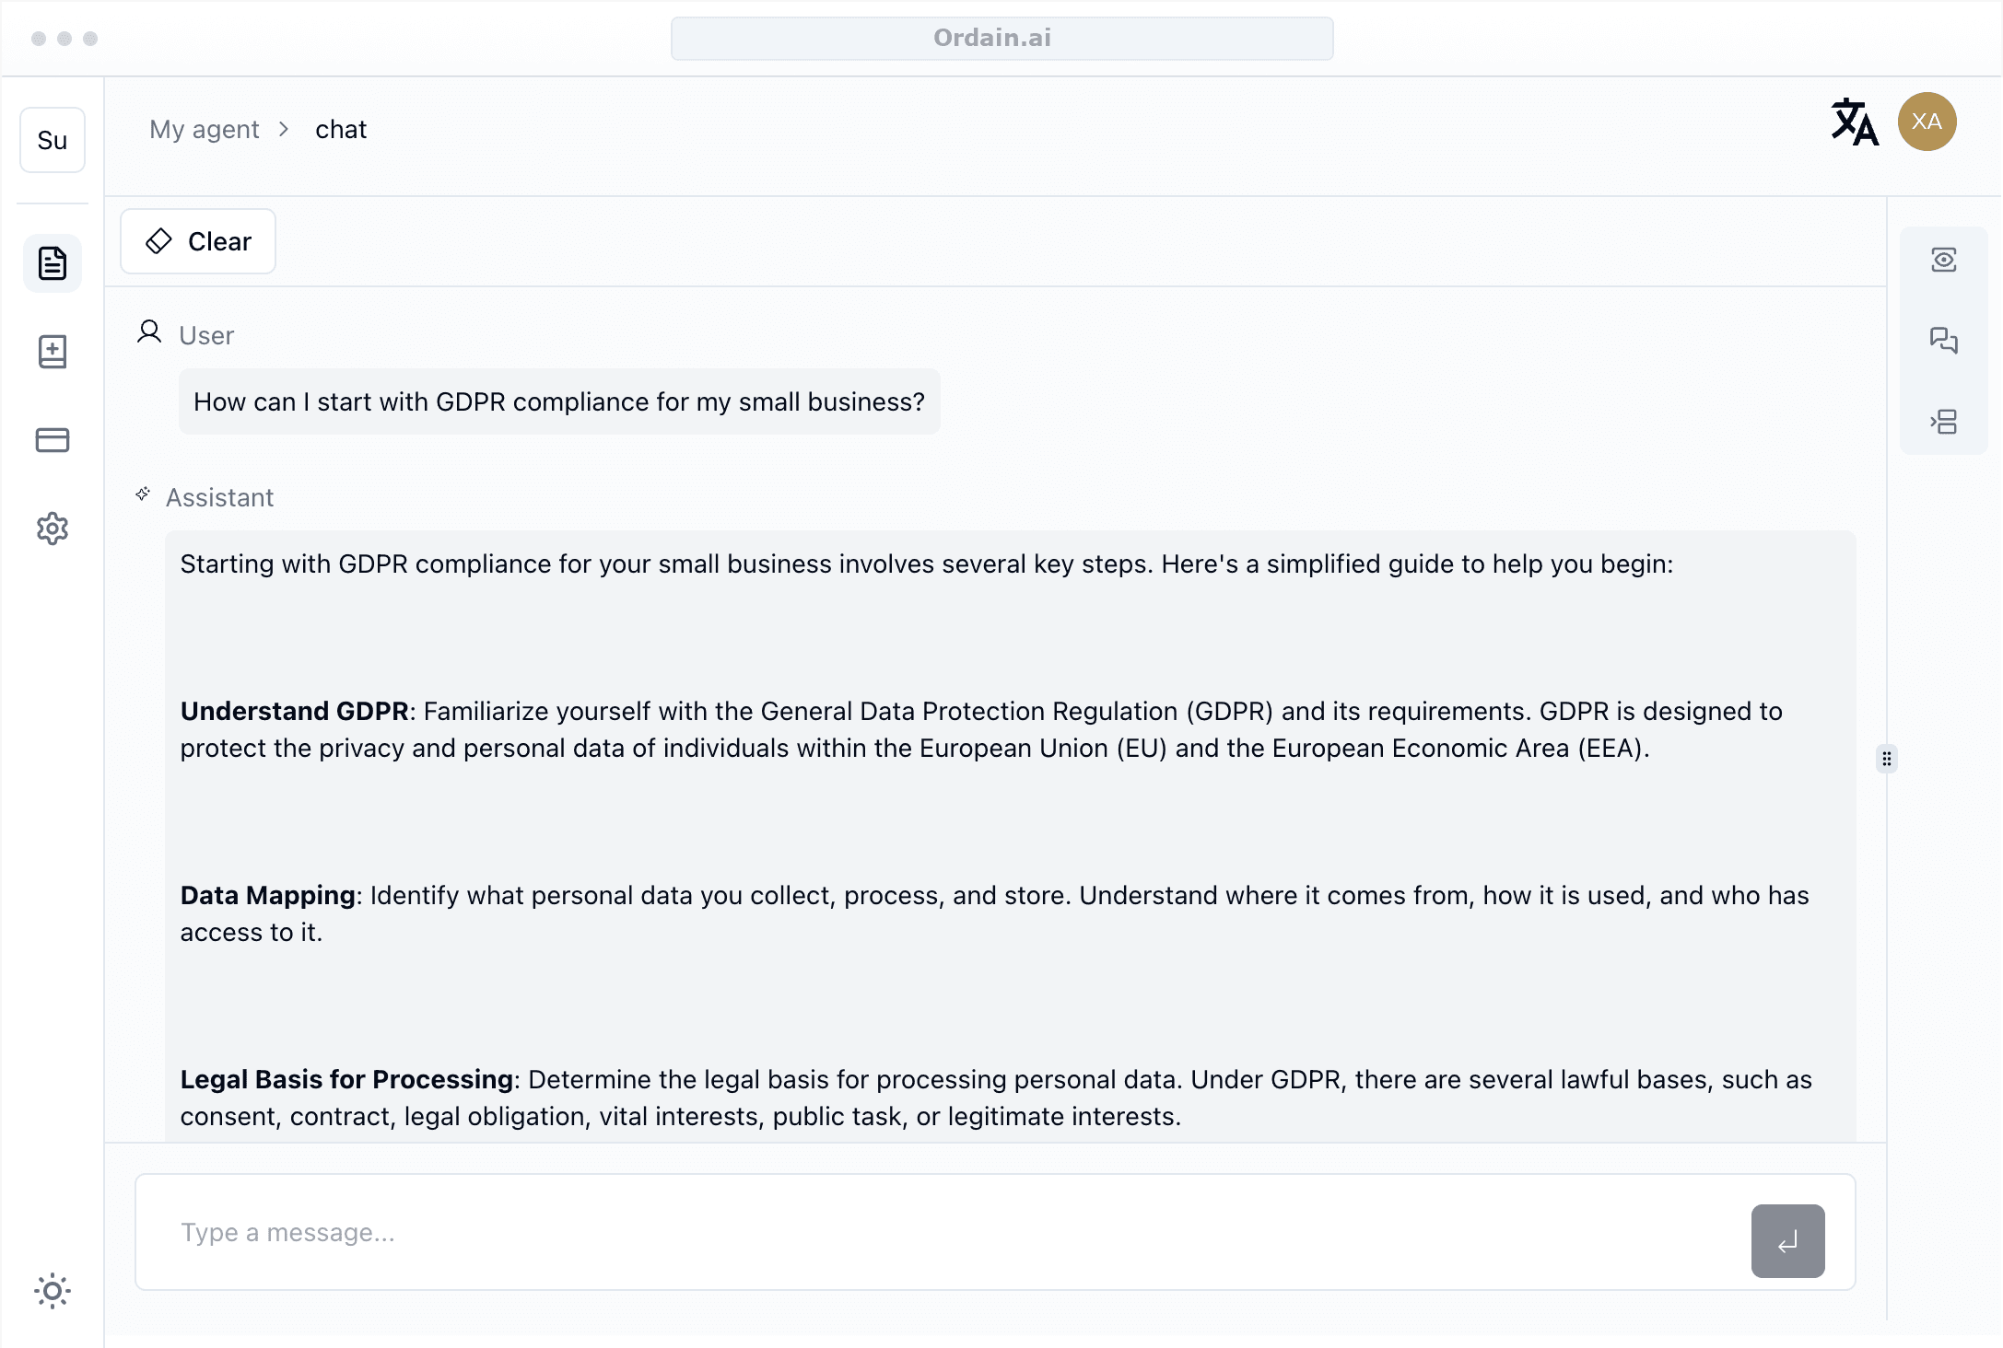
Task: Click the breadcrumb chevron separator
Action: click(284, 130)
